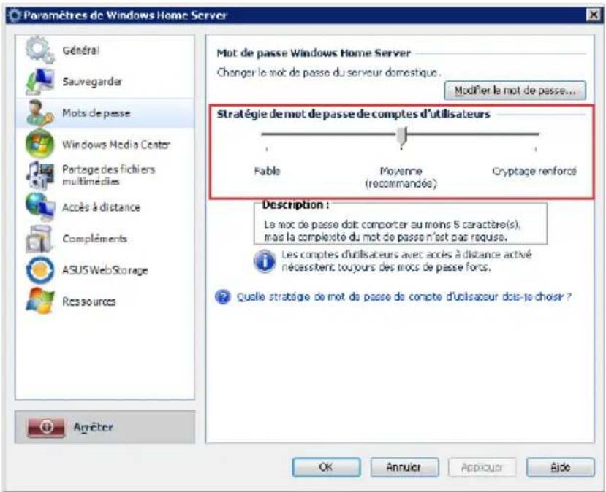Image resolution: width=606 pixels, height=492 pixels.
Task: Click the red power icon beside Arrêter
Action: tap(46, 427)
